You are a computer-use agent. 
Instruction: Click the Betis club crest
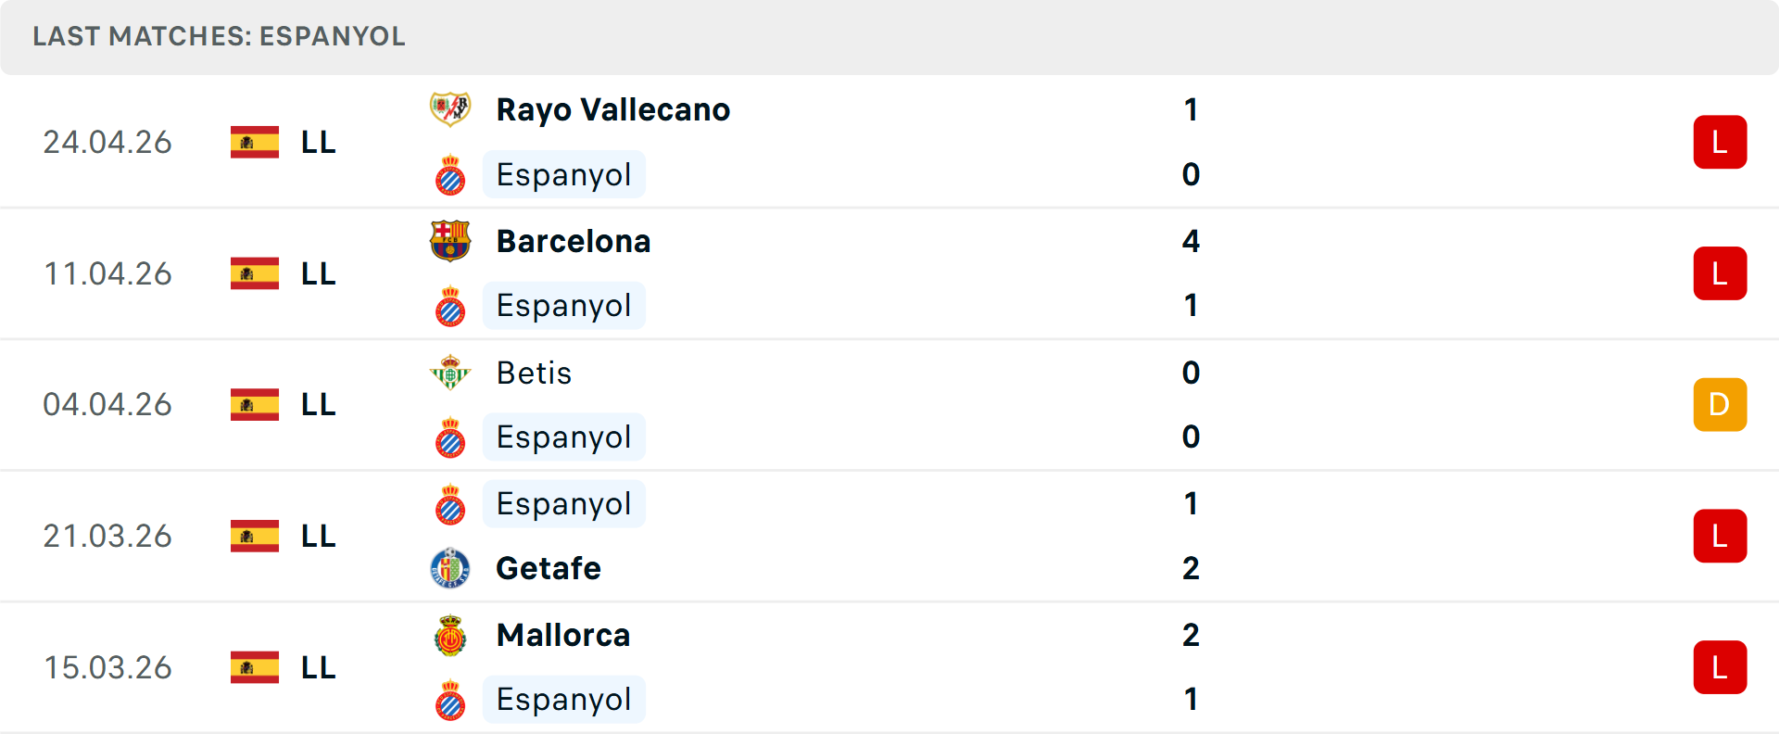pyautogui.click(x=450, y=373)
